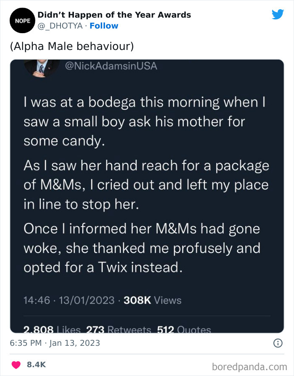Tap the Twitter logo at top right

(278, 14)
